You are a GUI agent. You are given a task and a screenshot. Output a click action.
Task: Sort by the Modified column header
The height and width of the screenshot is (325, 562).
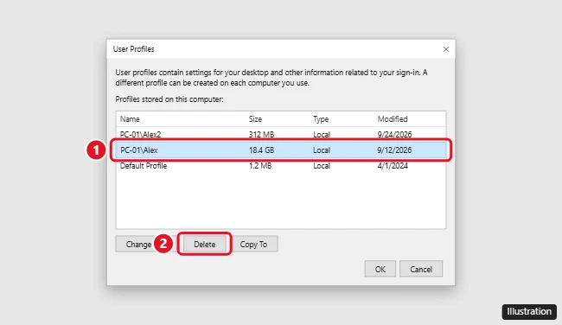point(393,119)
